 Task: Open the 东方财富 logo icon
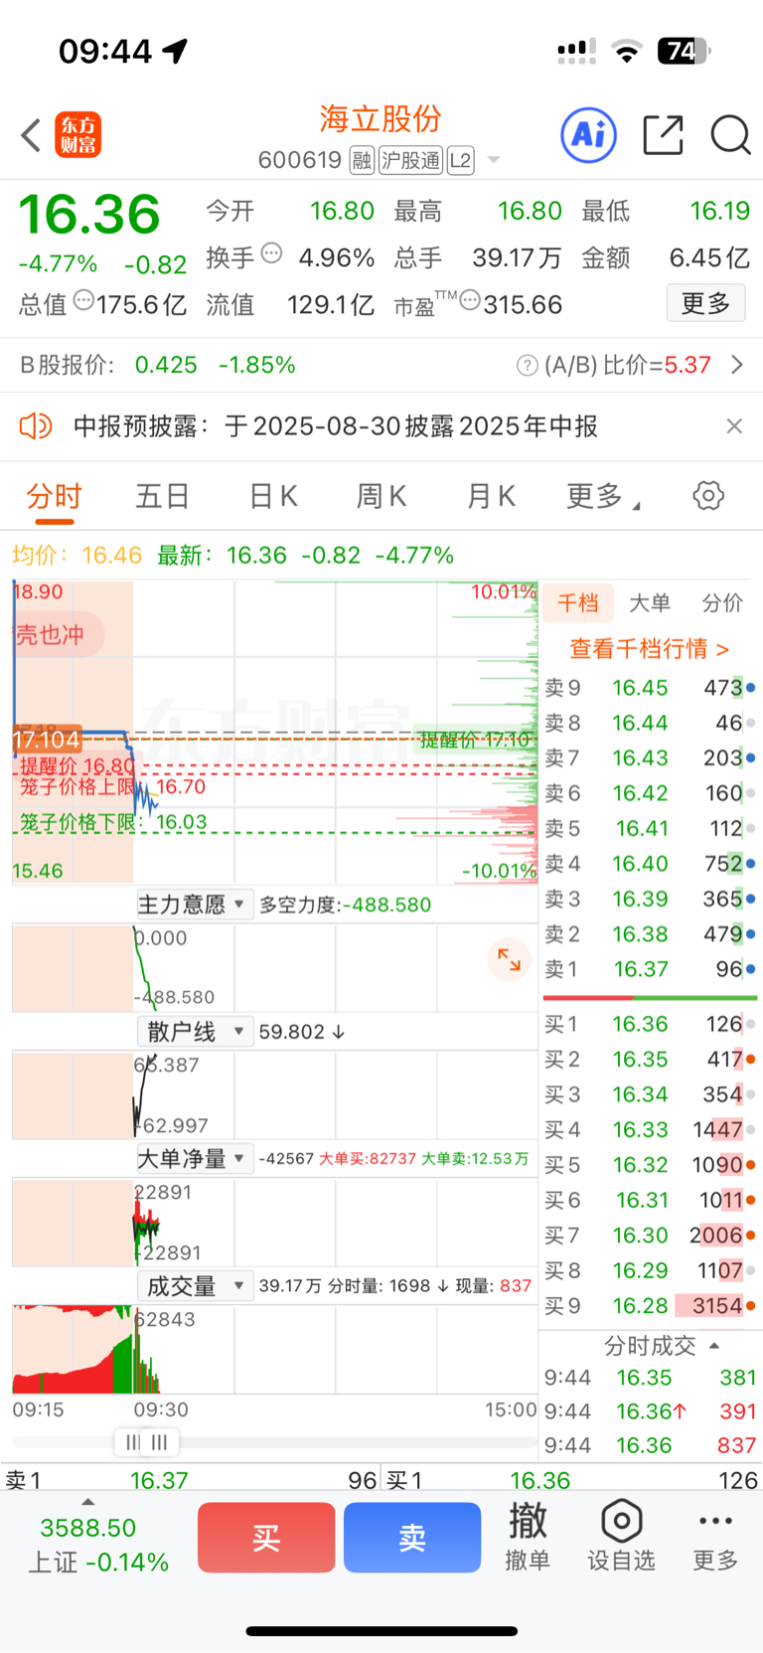click(x=77, y=135)
